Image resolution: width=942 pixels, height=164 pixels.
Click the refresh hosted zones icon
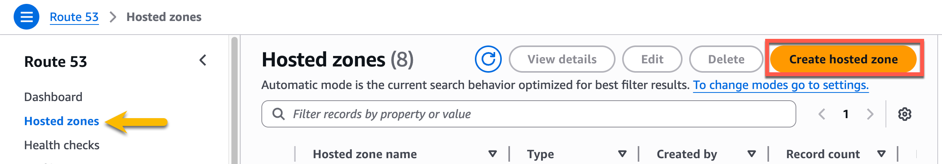coord(488,59)
